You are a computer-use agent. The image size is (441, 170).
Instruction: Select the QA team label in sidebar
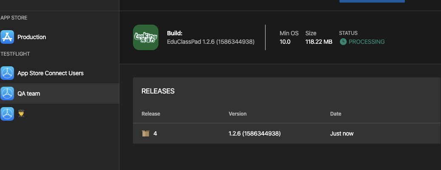(x=28, y=93)
